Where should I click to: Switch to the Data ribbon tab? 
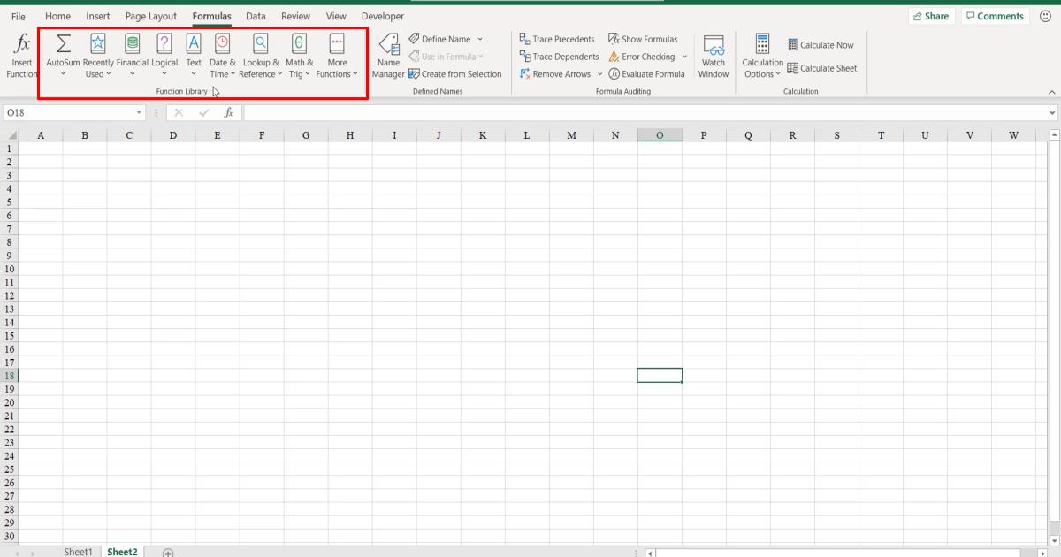[x=256, y=16]
